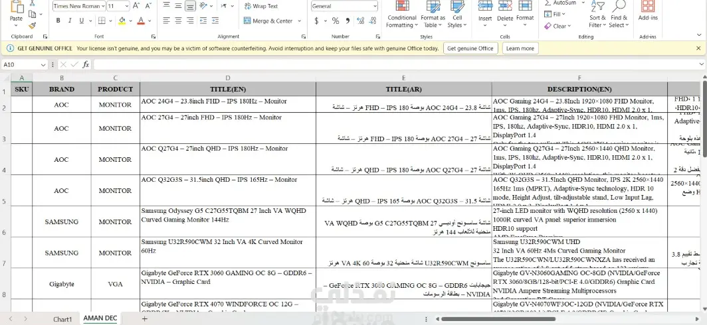707x325 pixels.
Task: Click the Format Painter brush icon
Action: pyautogui.click(x=32, y=26)
